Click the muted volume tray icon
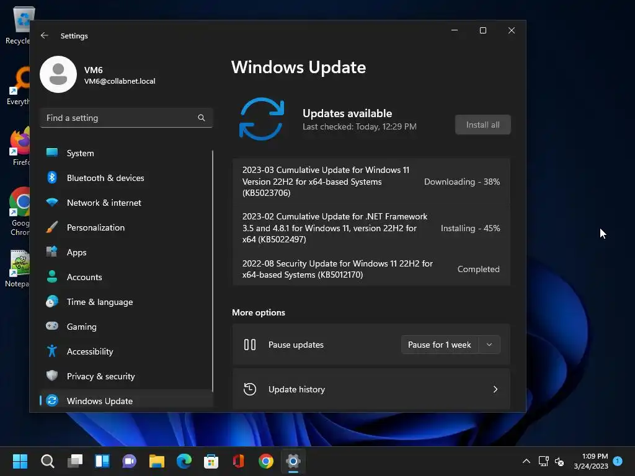Image resolution: width=635 pixels, height=476 pixels. (x=559, y=461)
